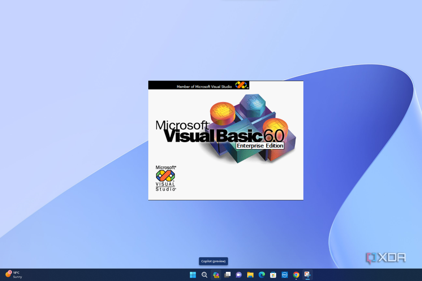Open Task View
This screenshot has width=422, height=281.
[x=227, y=275]
